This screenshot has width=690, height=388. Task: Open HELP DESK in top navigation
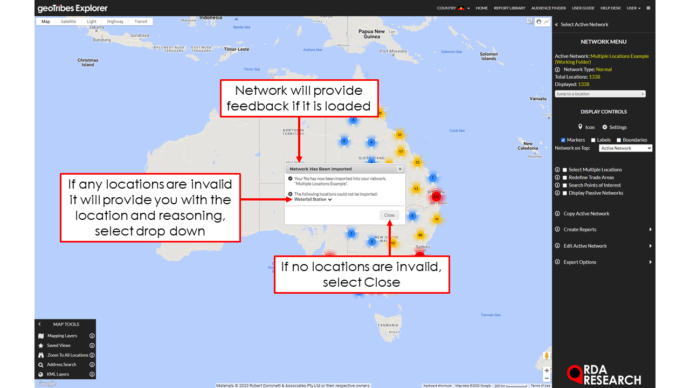tap(611, 8)
